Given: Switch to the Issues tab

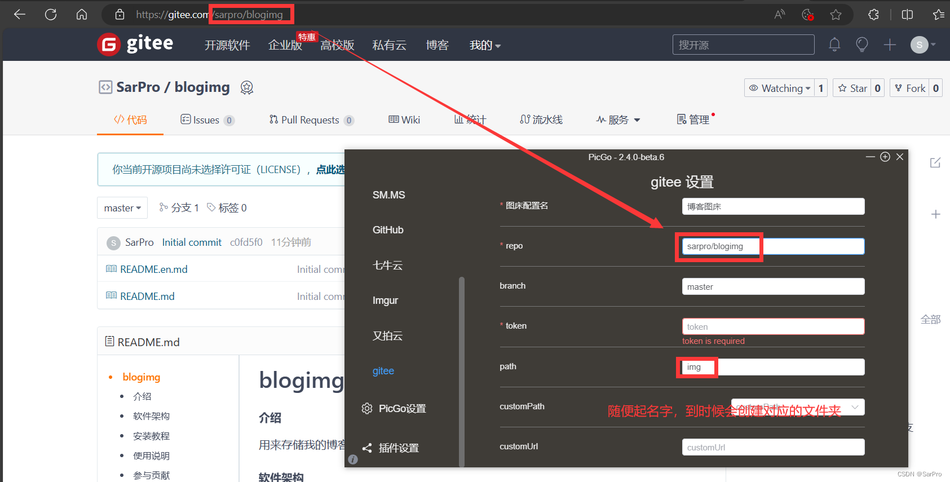Looking at the screenshot, I should point(207,120).
